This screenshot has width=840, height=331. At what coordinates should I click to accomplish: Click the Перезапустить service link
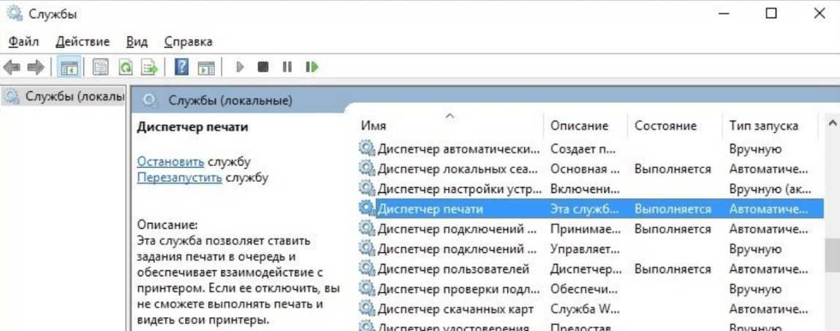point(179,178)
